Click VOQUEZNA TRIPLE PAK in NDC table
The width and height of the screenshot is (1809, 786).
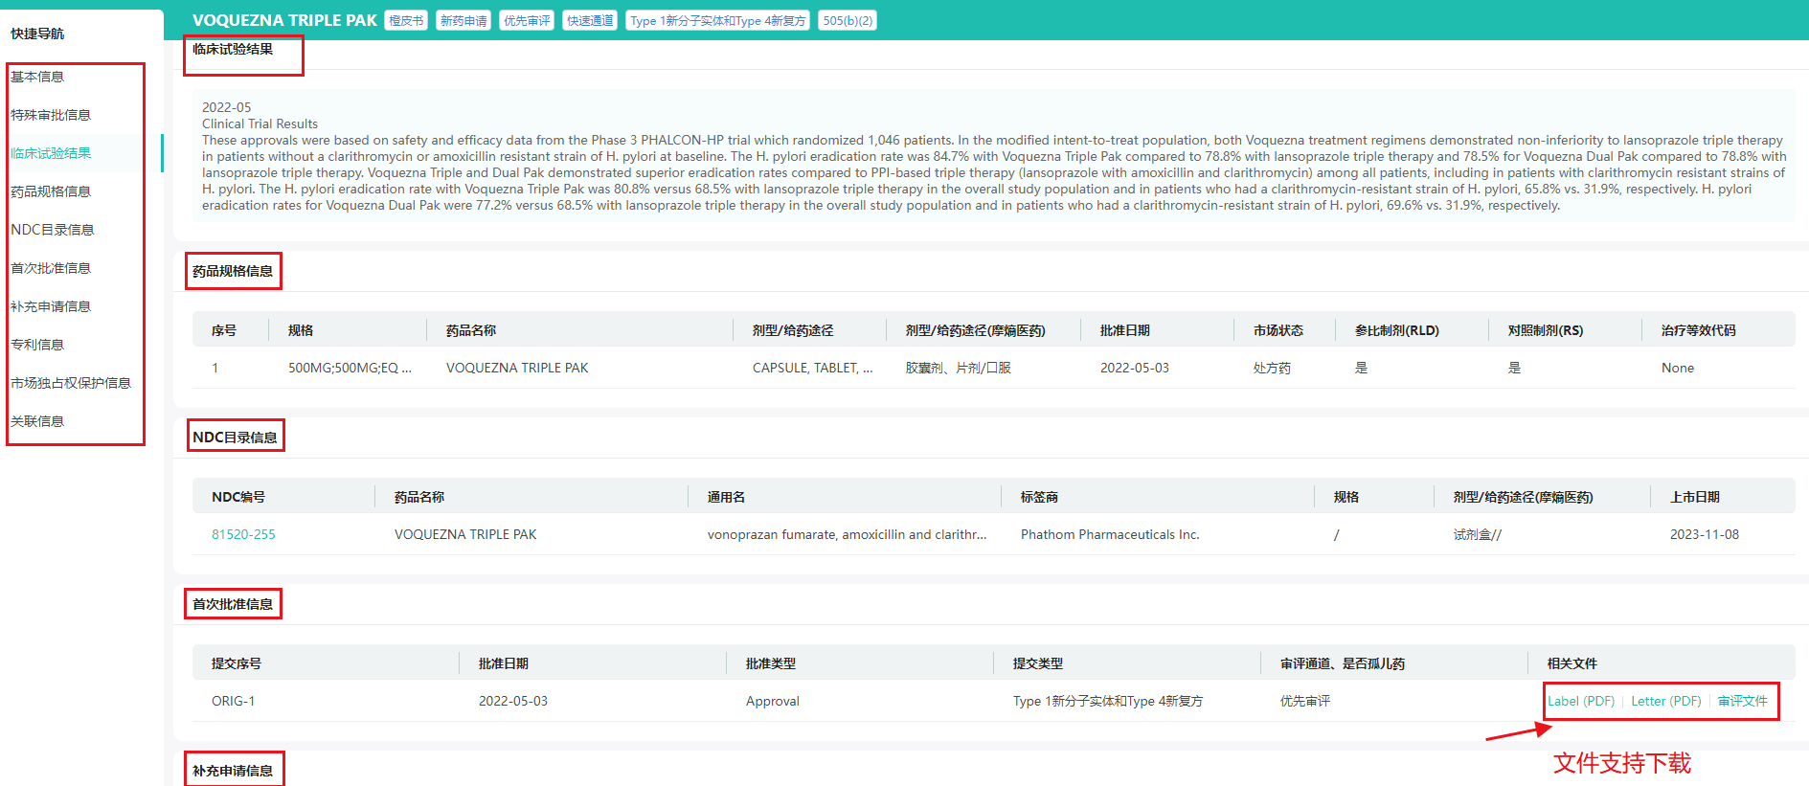tap(465, 534)
